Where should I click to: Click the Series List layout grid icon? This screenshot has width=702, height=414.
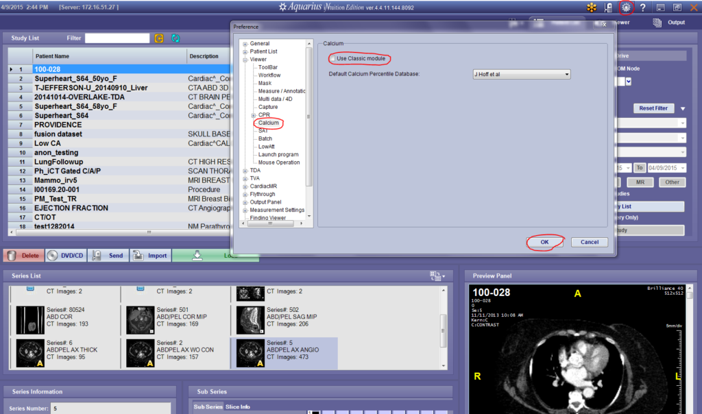coord(435,276)
